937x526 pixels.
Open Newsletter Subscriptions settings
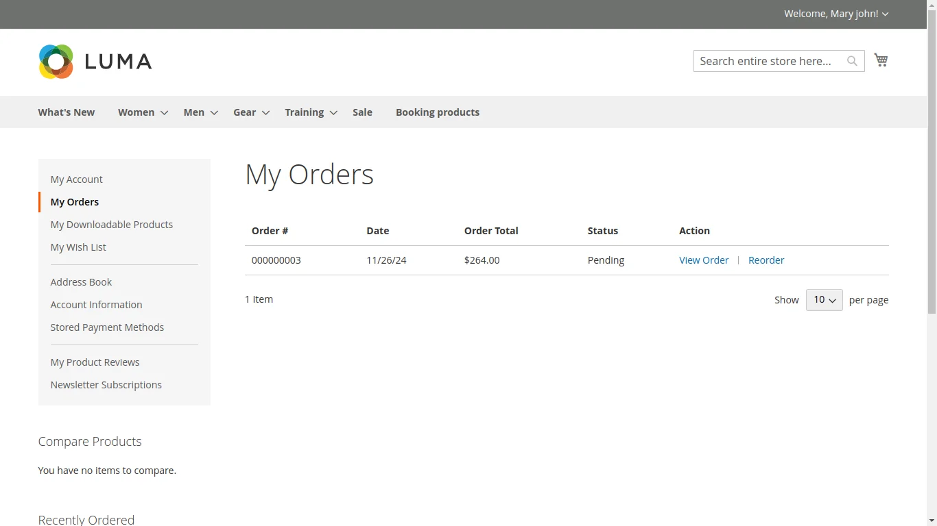click(106, 384)
